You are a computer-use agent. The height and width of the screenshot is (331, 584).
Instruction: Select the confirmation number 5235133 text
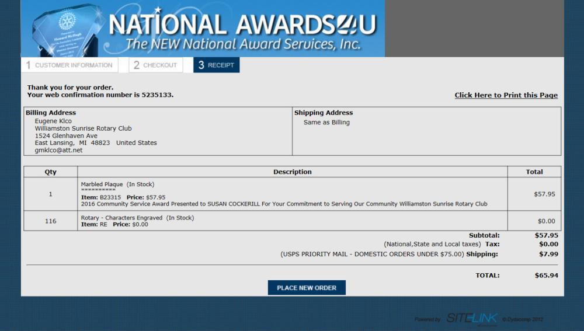click(x=157, y=95)
